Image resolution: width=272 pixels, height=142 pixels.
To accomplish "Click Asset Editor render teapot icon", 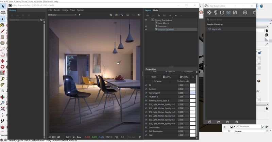I will point(254,12).
